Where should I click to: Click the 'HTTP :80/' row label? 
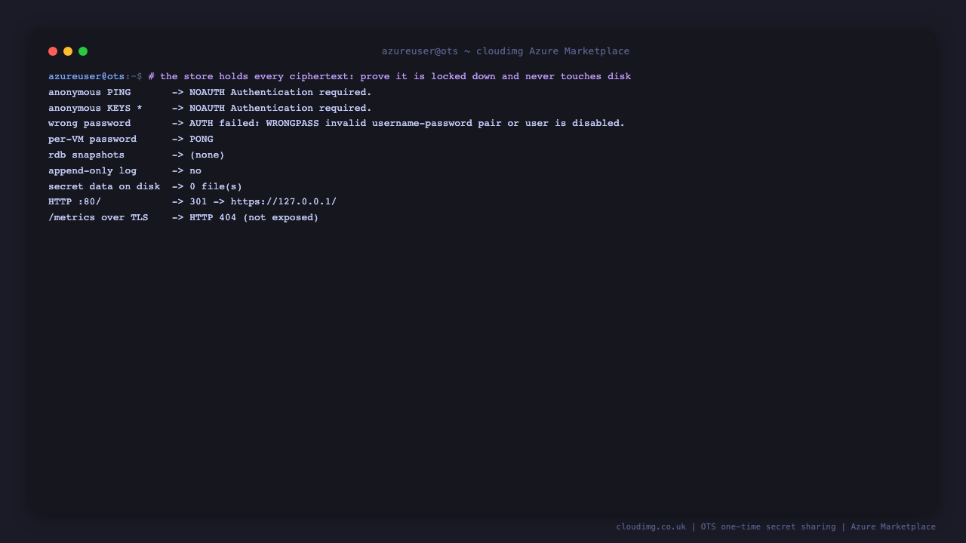click(x=75, y=201)
